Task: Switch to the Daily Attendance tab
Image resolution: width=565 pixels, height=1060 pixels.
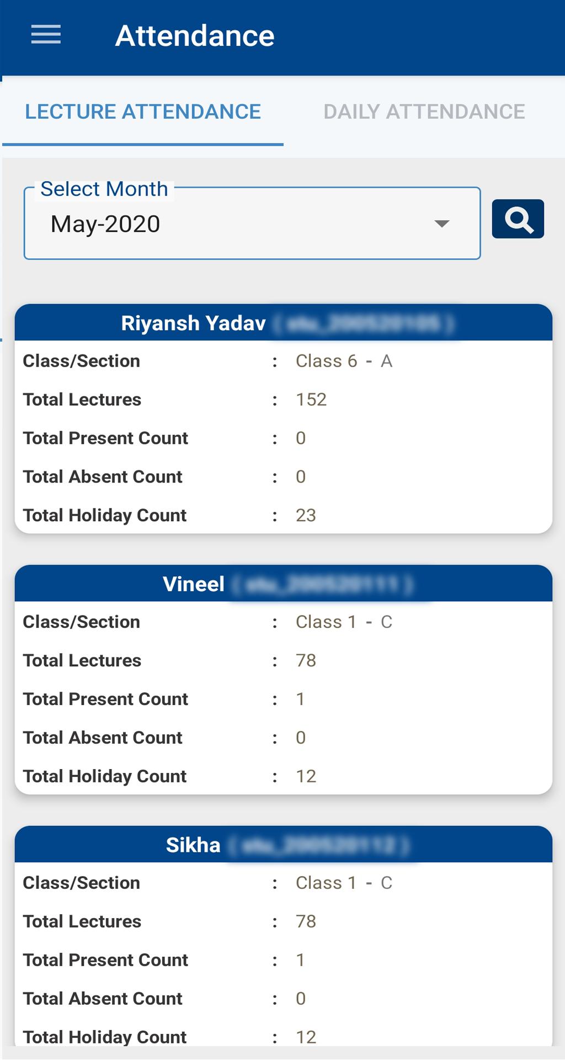Action: tap(424, 112)
